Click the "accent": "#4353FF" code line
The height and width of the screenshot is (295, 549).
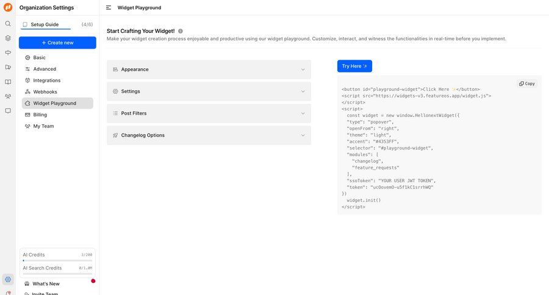[x=373, y=141]
